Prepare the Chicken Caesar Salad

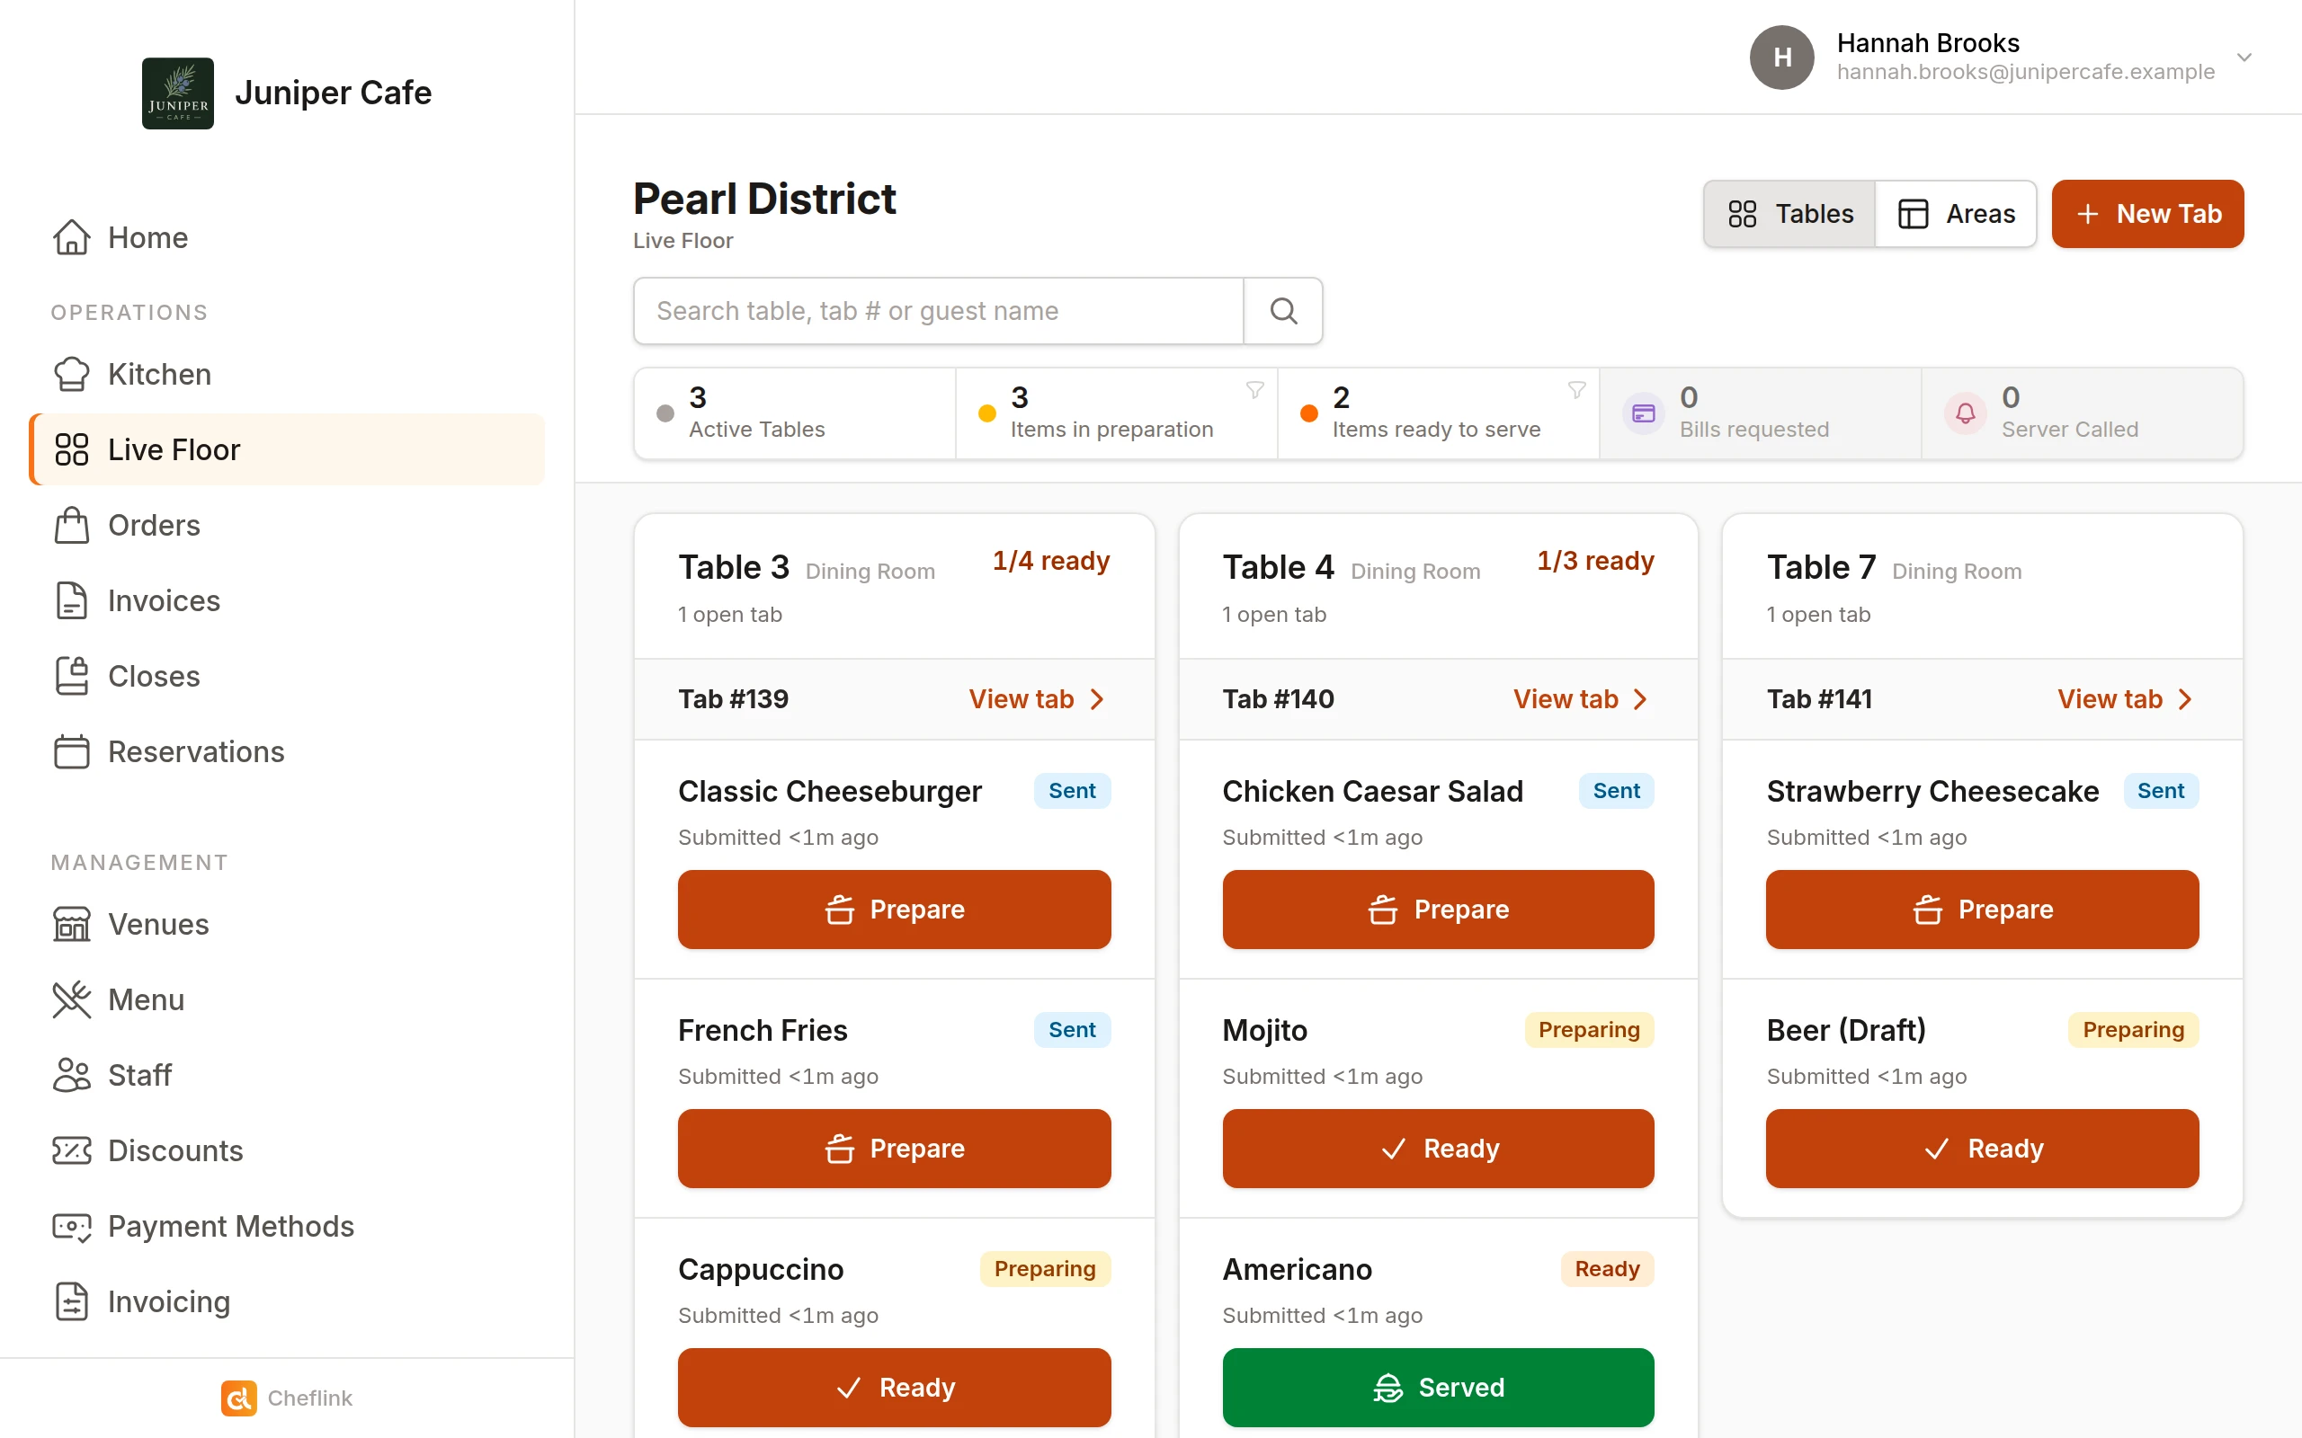click(x=1438, y=910)
